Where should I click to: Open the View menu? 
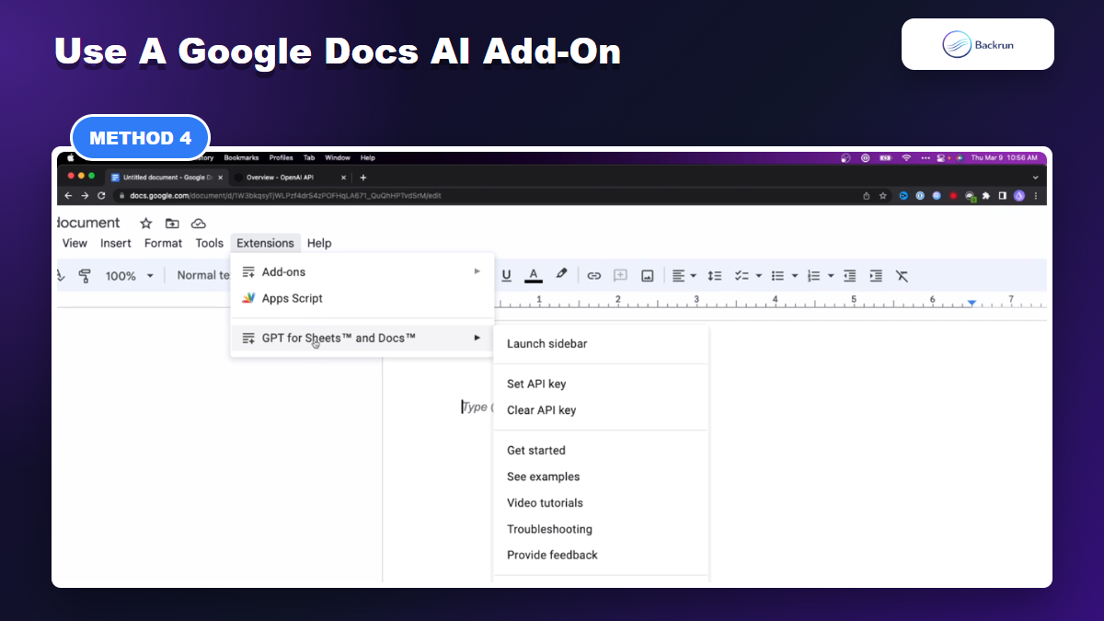tap(75, 243)
